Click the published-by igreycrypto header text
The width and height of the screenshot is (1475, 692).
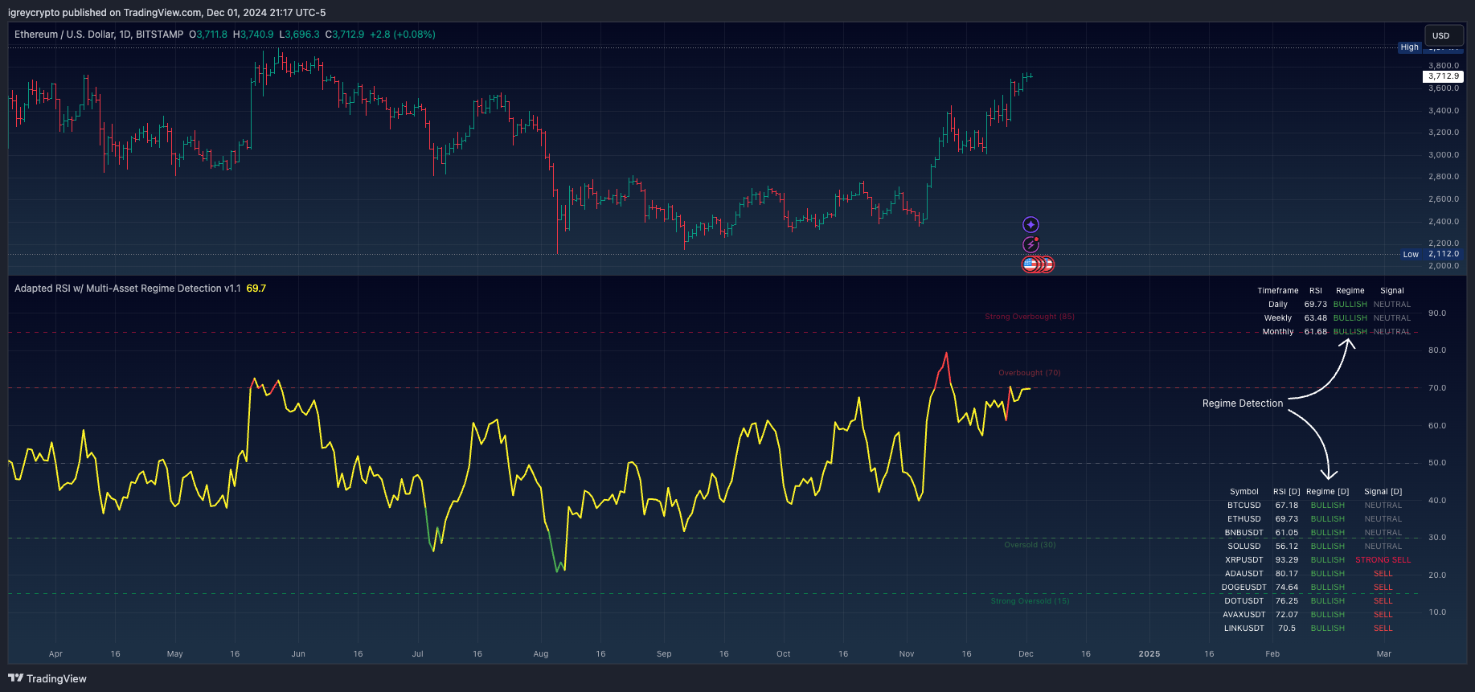(166, 13)
